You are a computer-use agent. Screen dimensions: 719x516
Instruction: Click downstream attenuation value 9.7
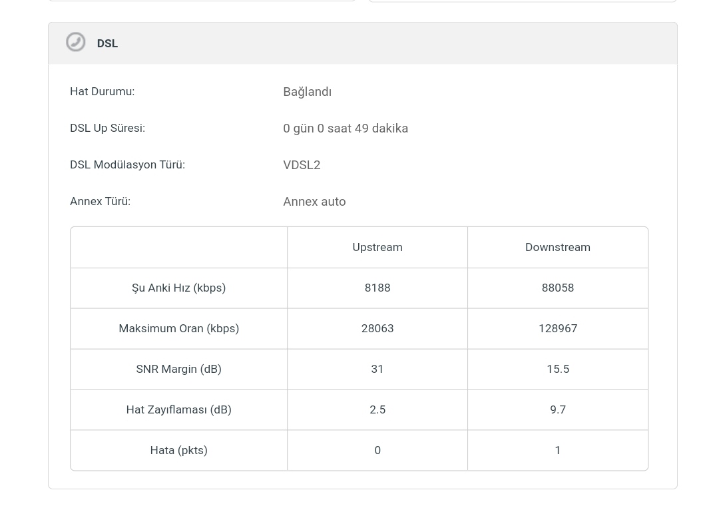(x=558, y=409)
